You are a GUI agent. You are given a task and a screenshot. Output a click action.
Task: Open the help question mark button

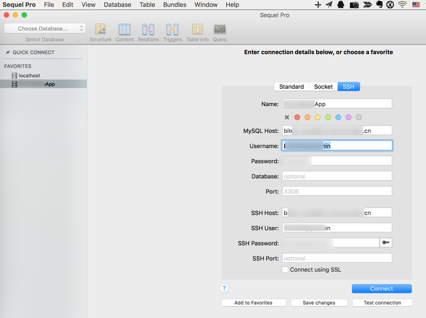tap(224, 288)
